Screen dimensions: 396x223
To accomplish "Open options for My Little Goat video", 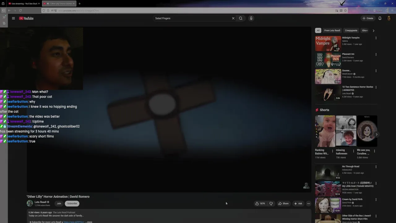I will tap(376, 183).
